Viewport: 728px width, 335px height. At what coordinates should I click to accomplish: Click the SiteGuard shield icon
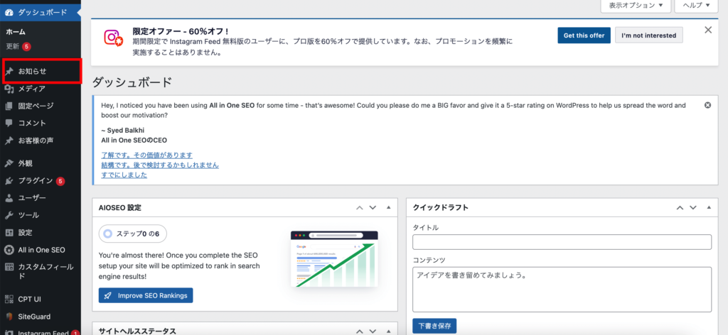(x=9, y=317)
